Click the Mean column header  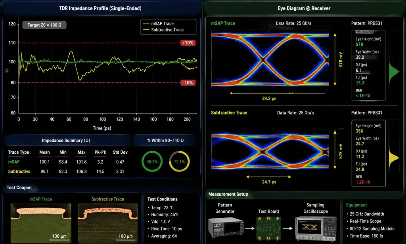click(44, 152)
